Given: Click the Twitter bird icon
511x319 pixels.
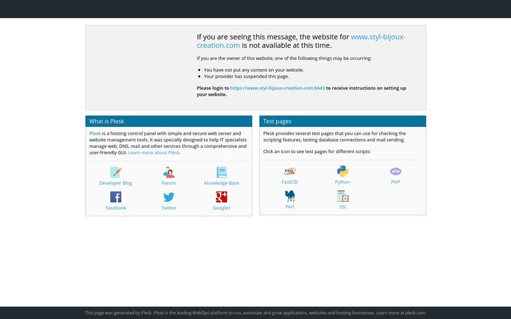Looking at the screenshot, I should 169,197.
